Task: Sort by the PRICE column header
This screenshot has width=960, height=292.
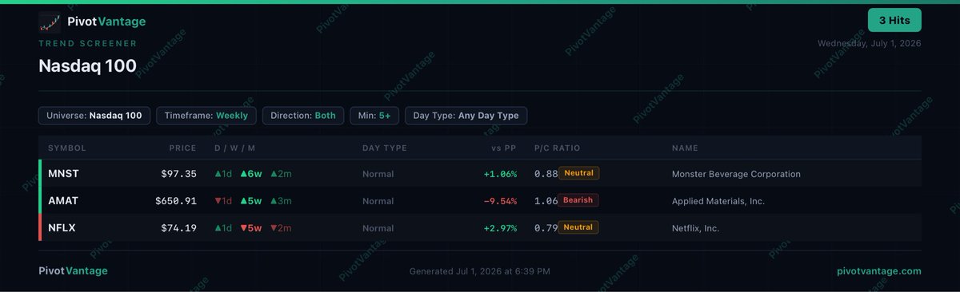Action: 182,148
